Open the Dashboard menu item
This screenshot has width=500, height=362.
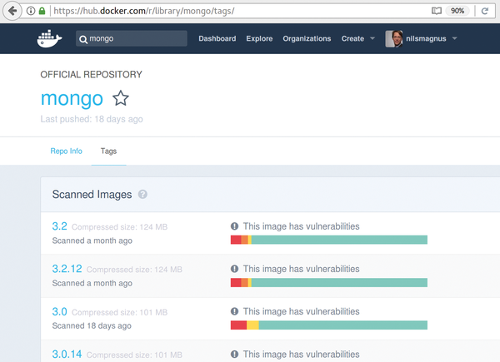(x=217, y=38)
